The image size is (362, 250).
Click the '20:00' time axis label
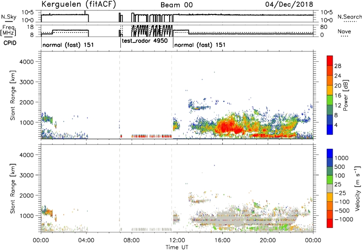click(267, 241)
